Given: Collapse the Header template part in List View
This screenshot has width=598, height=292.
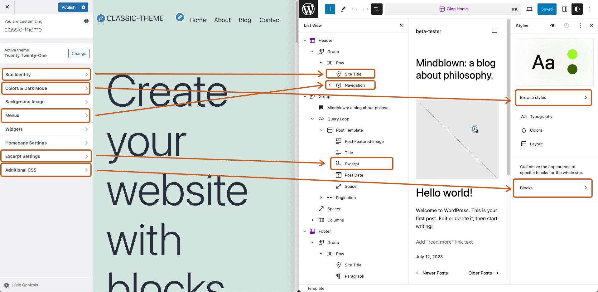Looking at the screenshot, I should [305, 40].
